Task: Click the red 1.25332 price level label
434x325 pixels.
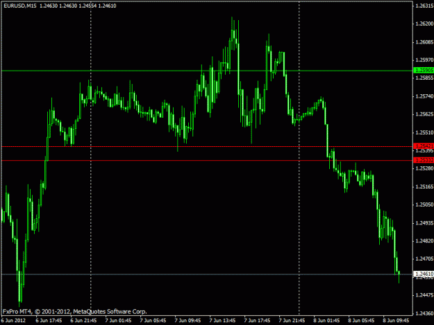Action: pyautogui.click(x=424, y=160)
